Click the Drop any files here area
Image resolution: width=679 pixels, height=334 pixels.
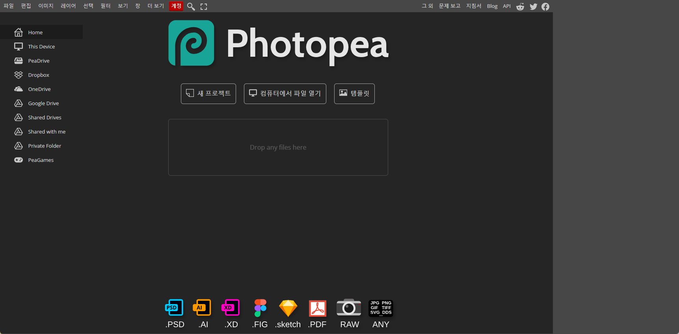click(278, 147)
